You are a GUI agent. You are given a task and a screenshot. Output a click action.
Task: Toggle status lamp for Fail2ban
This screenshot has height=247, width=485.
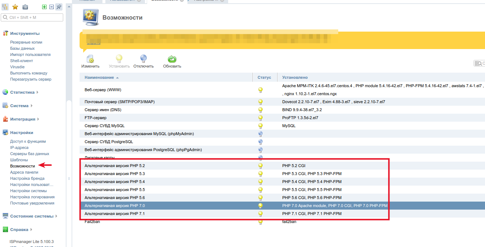click(x=260, y=222)
